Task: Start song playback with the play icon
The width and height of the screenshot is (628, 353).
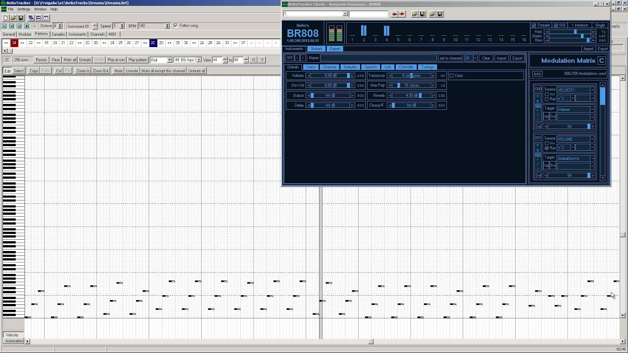Action: [x=4, y=26]
